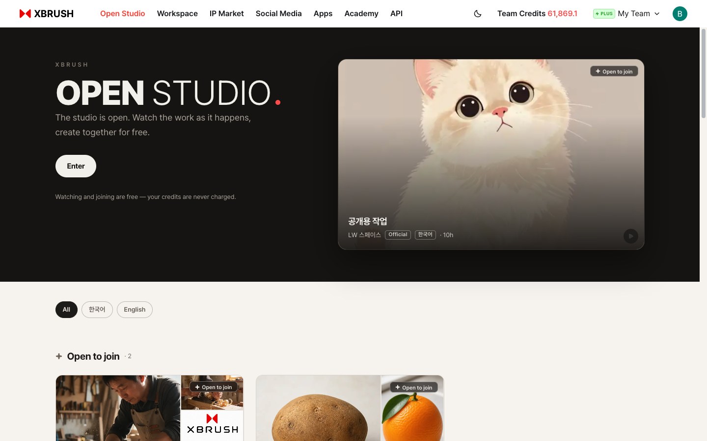
Task: Open the Team Credits 61,869.1 balance
Action: [x=537, y=14]
